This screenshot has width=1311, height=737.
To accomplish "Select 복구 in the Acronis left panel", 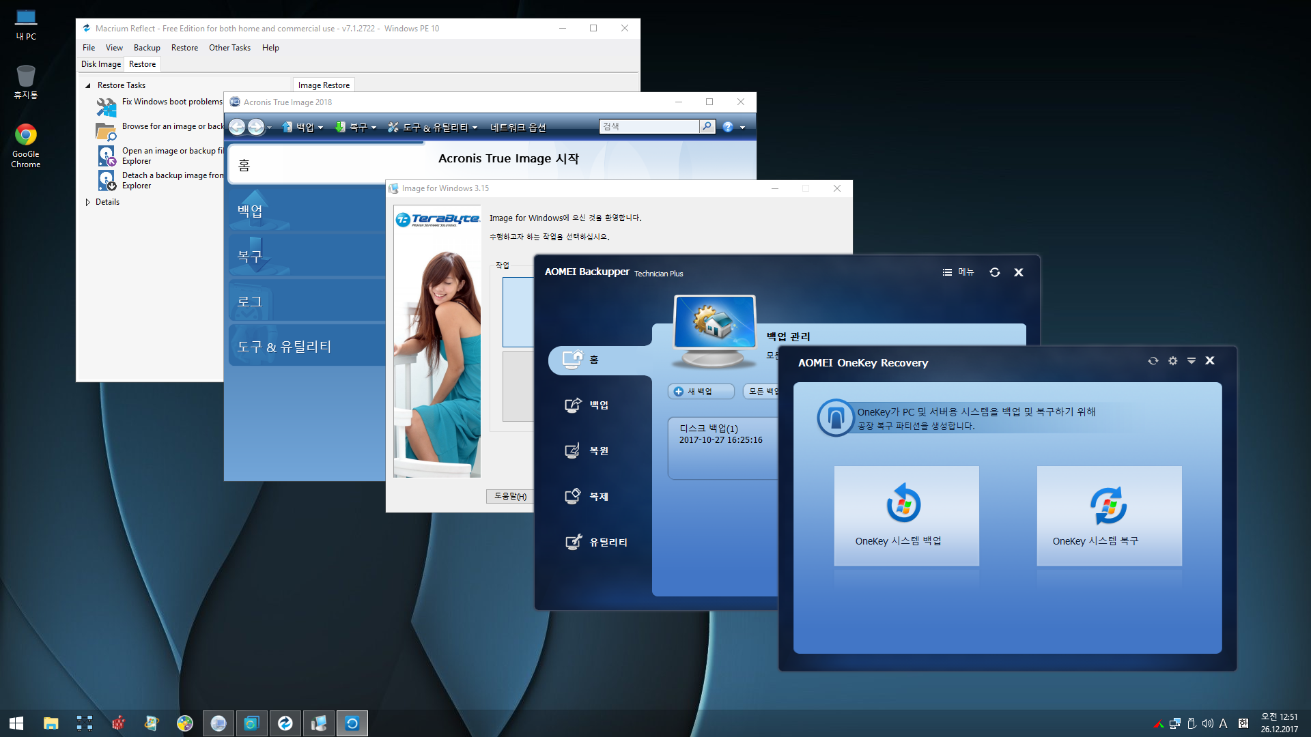I will point(307,256).
